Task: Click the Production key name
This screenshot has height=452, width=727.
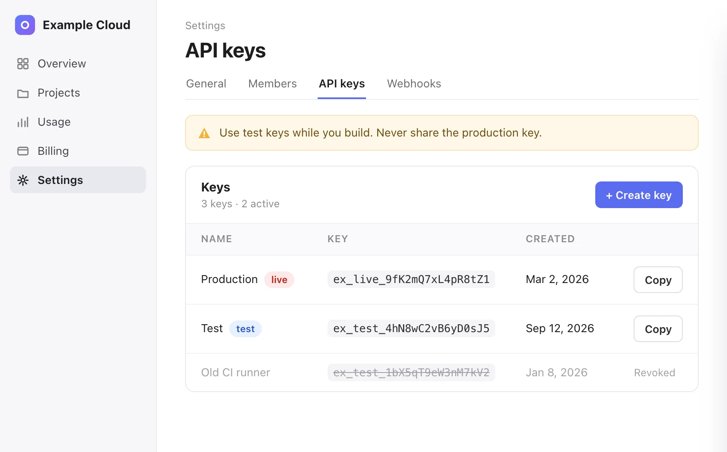Action: [229, 279]
